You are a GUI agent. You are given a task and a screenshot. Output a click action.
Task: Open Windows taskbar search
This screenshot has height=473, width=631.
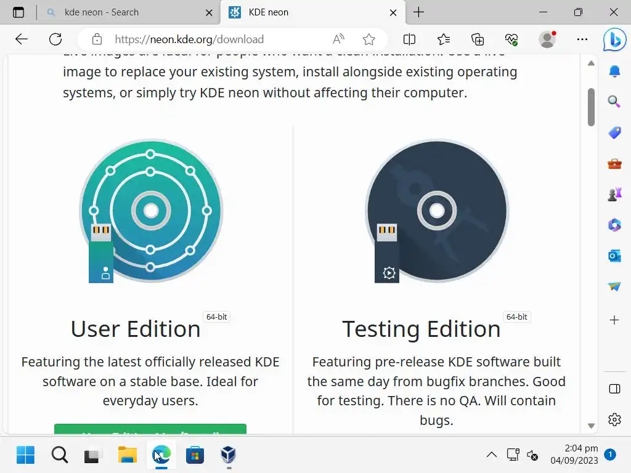(x=60, y=455)
